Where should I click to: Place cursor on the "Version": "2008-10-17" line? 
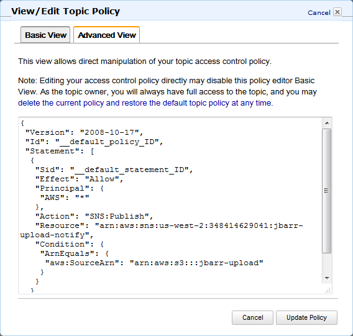(84, 132)
